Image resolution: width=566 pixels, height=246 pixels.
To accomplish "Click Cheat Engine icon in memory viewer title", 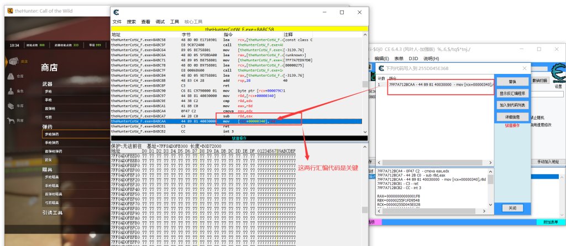I will click(x=115, y=12).
